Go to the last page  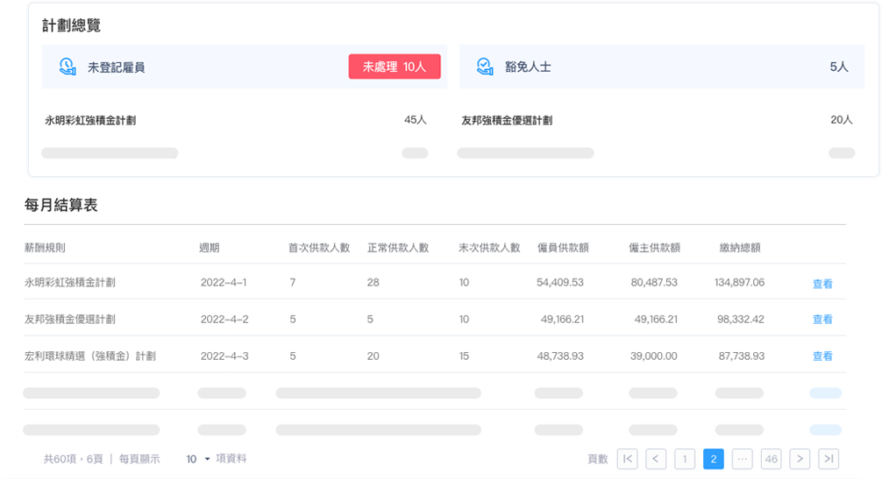coord(829,459)
